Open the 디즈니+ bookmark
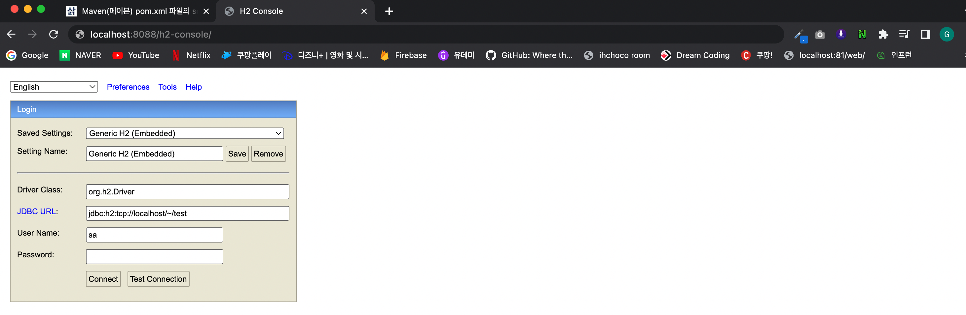The width and height of the screenshot is (966, 315). (x=325, y=55)
